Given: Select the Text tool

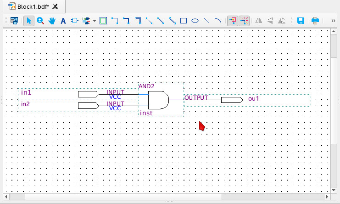Looking at the screenshot, I should tap(63, 21).
